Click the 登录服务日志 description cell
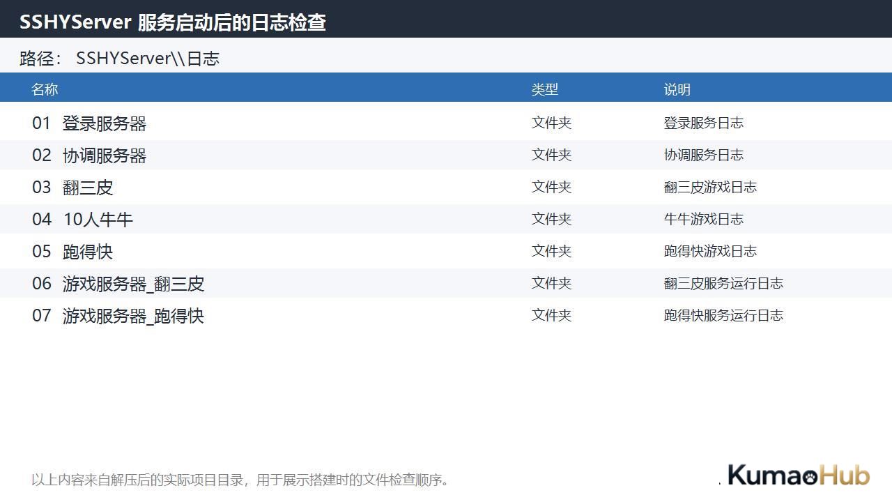This screenshot has width=892, height=502. pyautogui.click(x=704, y=123)
